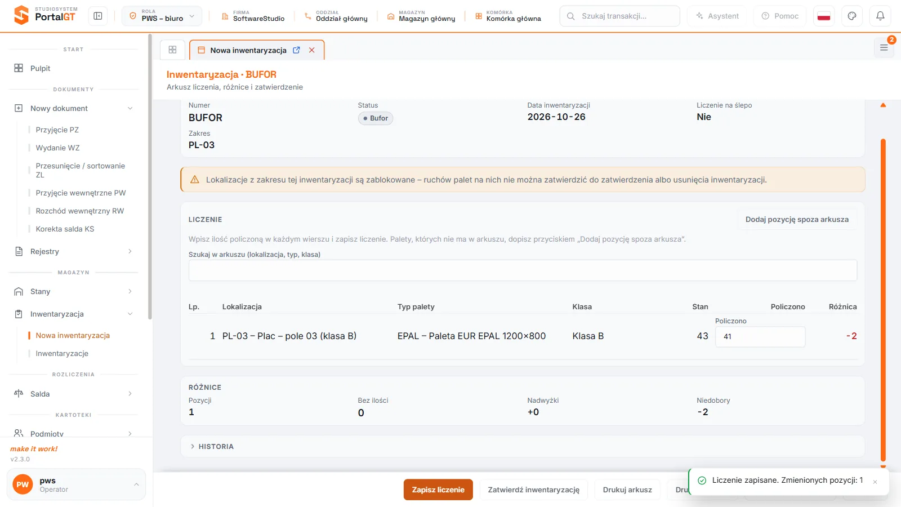Open the pws Operator user menu
901x507 pixels.
coord(76,484)
